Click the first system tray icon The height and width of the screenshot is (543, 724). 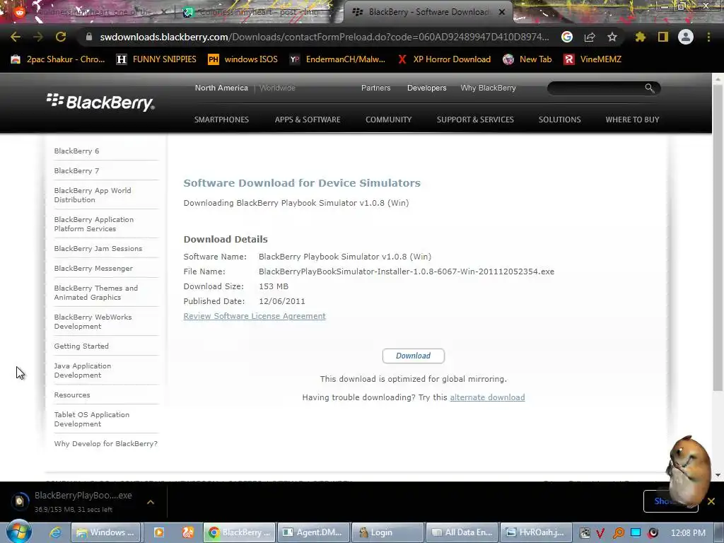tap(585, 533)
